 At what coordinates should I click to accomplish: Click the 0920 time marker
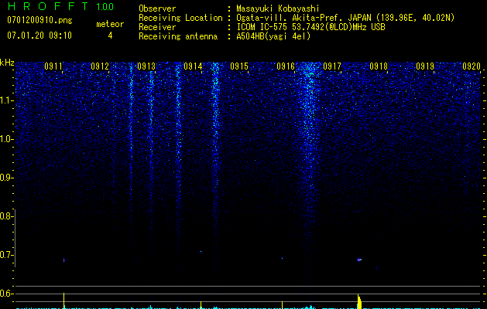pyautogui.click(x=472, y=66)
